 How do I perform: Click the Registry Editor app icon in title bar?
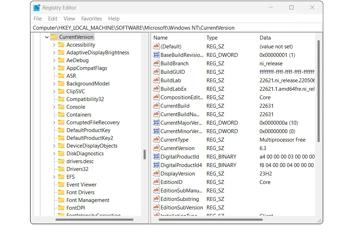[37, 8]
